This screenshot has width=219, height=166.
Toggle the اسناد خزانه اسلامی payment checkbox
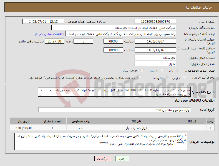click(139, 77)
